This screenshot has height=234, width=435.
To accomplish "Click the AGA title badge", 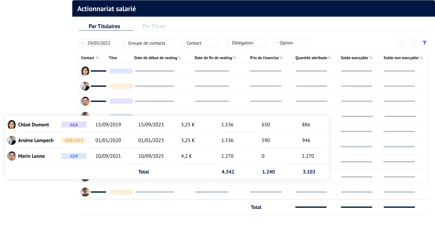I will tap(74, 125).
